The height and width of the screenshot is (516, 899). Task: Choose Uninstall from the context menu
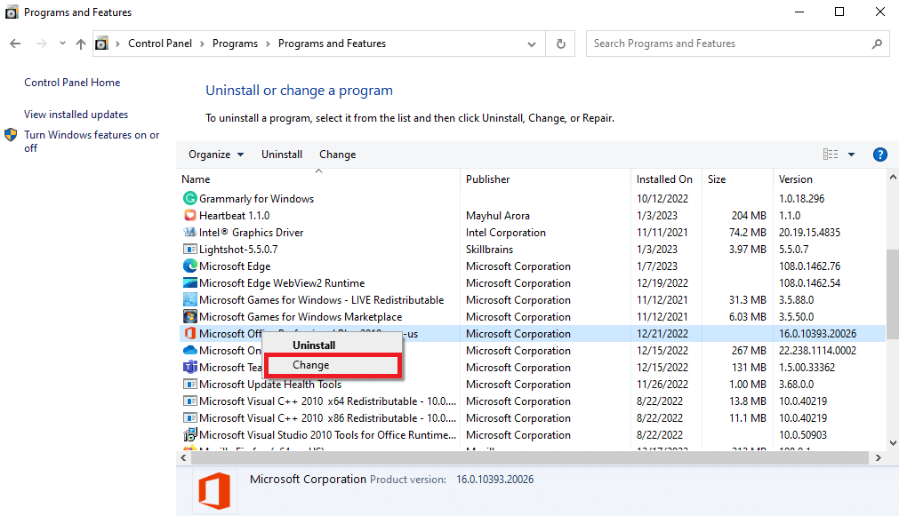333,345
